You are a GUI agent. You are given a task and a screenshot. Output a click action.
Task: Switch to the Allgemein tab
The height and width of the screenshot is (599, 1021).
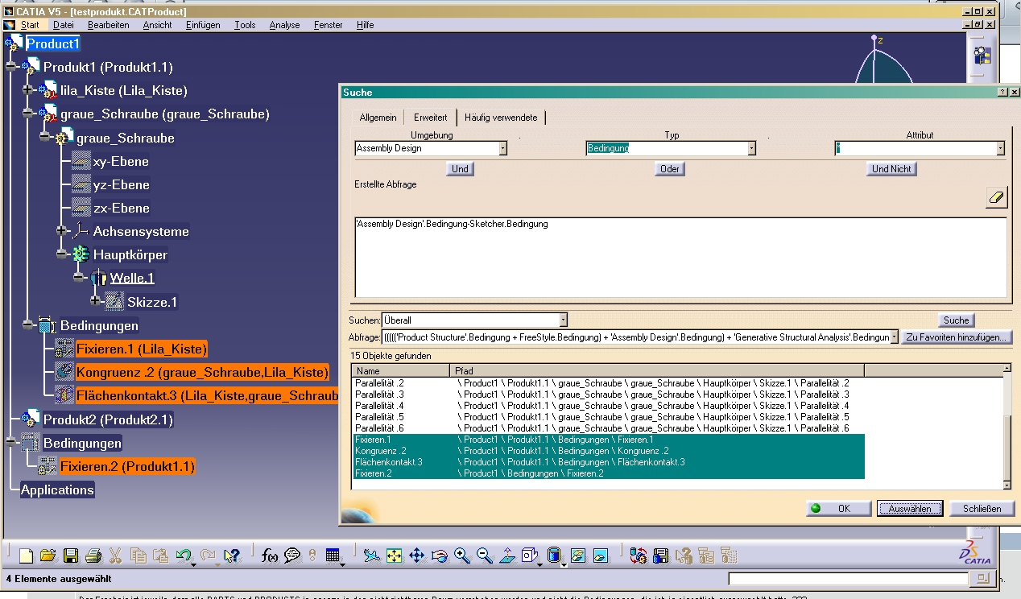378,118
